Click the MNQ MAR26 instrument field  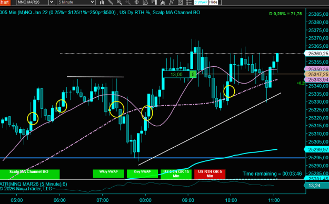(33, 2)
